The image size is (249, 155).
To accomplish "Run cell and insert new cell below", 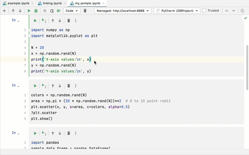I will [x=44, y=20].
